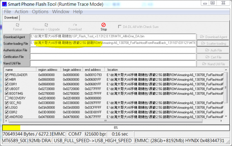Click the MT6589 chip status cell
This screenshot has width=232, height=146.
click(x=14, y=141)
